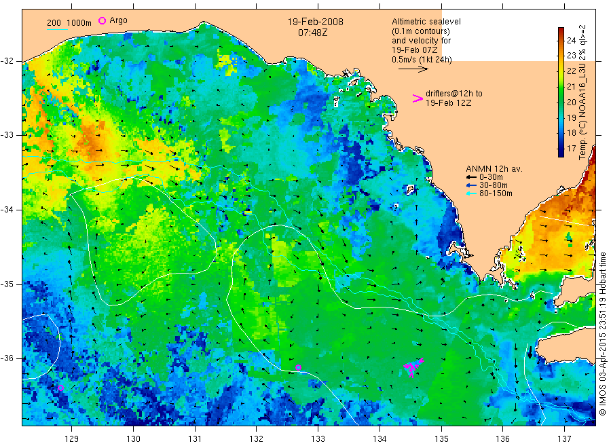Image resolution: width=611 pixels, height=448 pixels.
Task: Click the longitude label 129
Action: pos(72,439)
